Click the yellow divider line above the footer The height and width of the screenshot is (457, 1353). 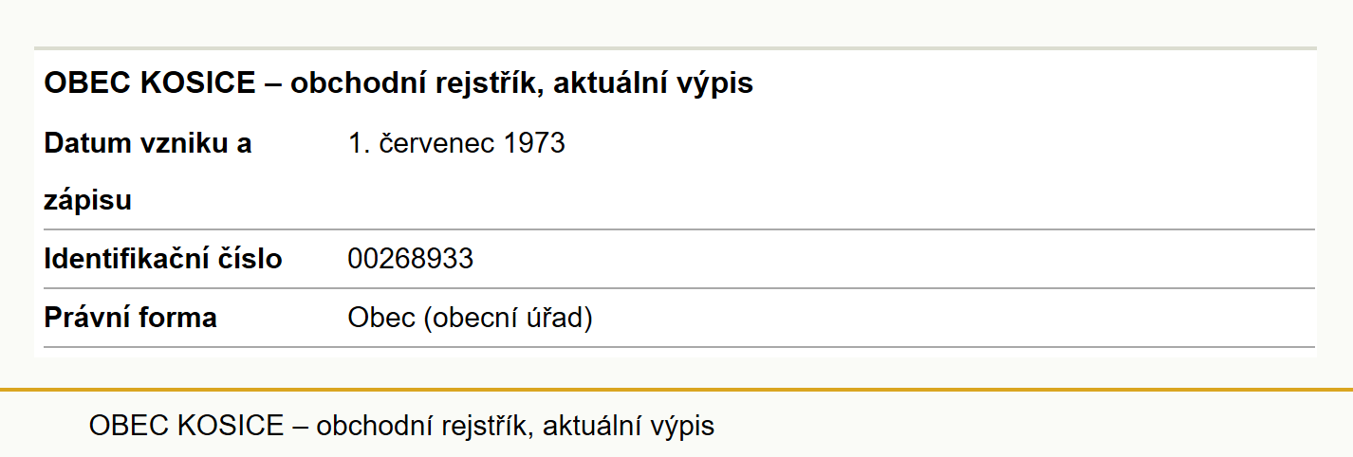[x=676, y=390]
